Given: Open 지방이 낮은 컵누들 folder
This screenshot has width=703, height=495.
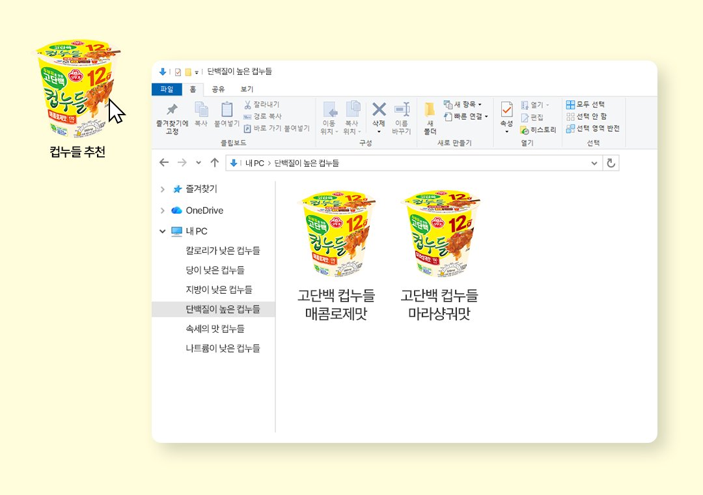Looking at the screenshot, I should tap(219, 289).
